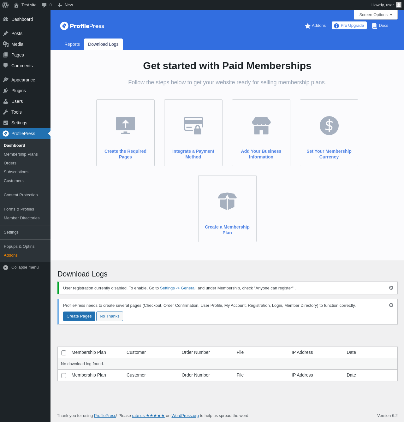
Task: Click the ProfilePress link in footer
Action: click(x=105, y=416)
